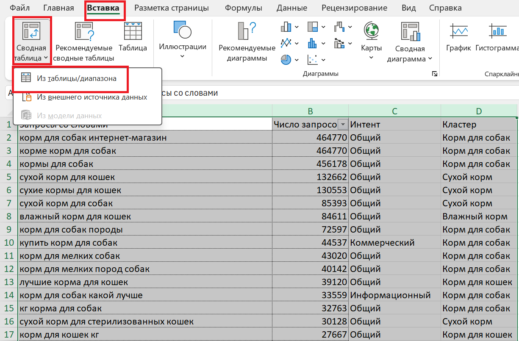
Task: Select cell 'купить корм для собак'
Action: pos(145,243)
